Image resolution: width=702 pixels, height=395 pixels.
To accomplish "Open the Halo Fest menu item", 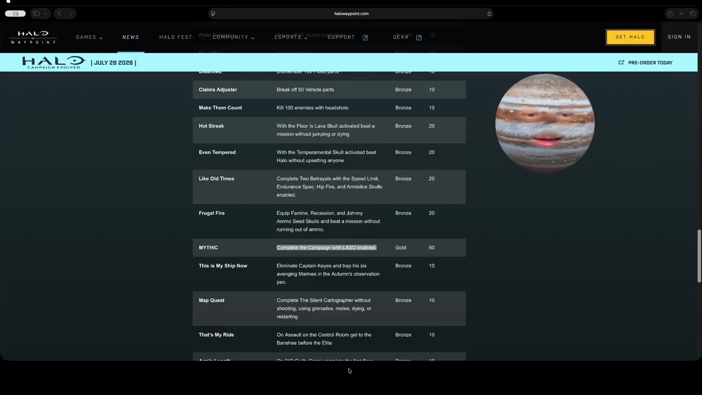I will click(175, 37).
